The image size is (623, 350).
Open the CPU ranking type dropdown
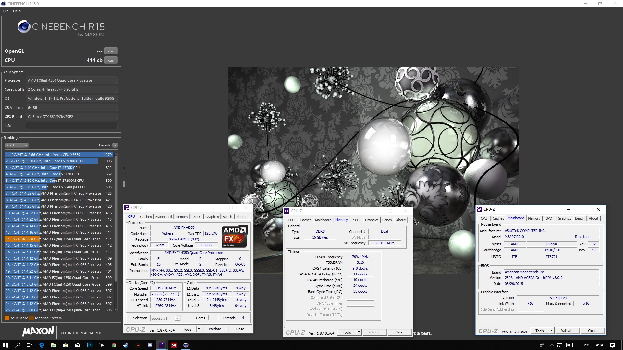(17, 145)
